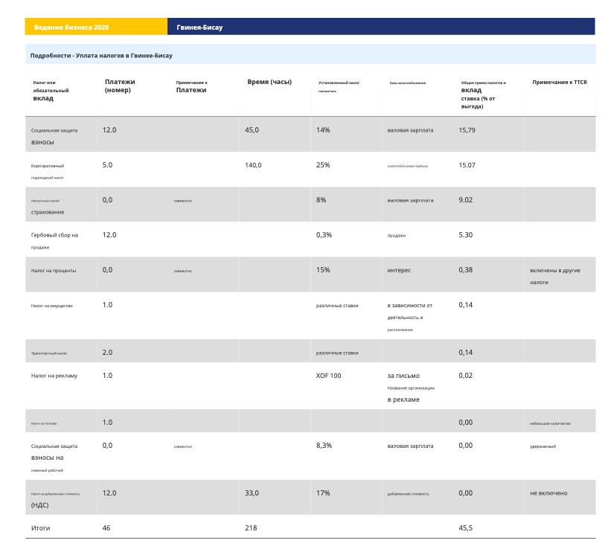Click 'совместно' in 'Налог на проценты' row
Viewport: 611px width, 552px height.
click(183, 271)
